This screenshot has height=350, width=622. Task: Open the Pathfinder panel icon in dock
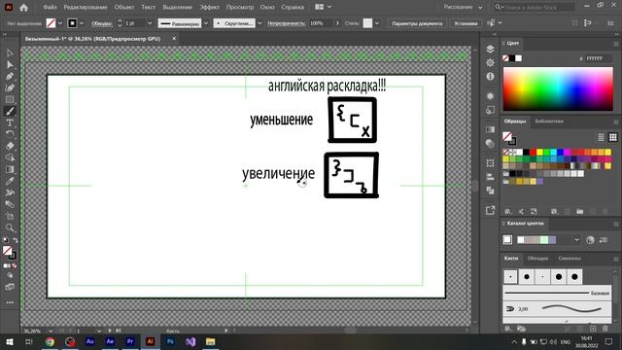click(490, 191)
